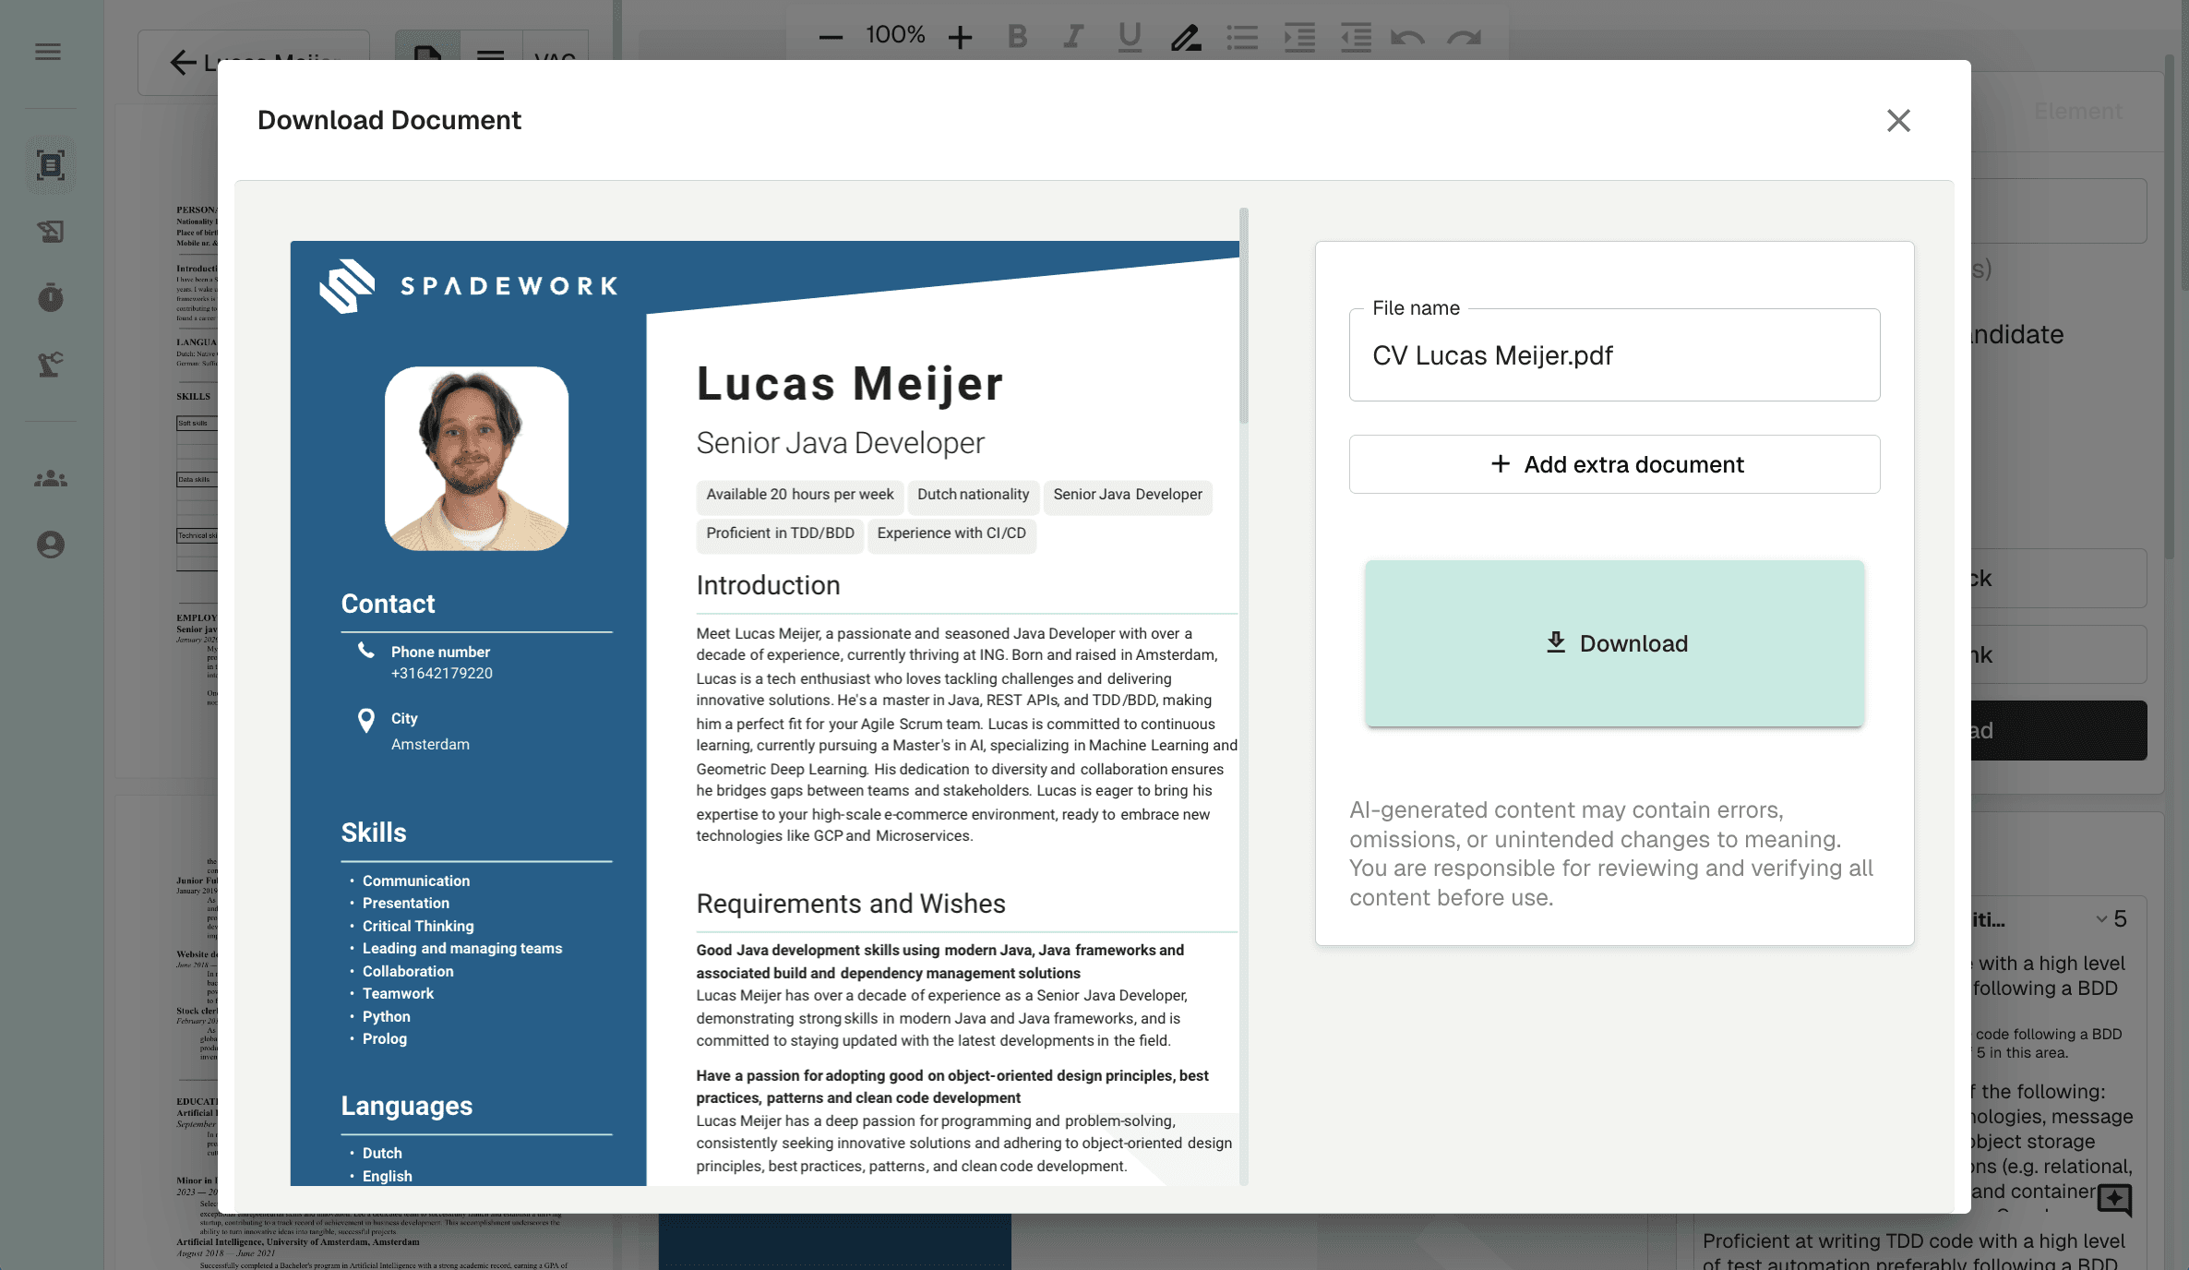
Task: Click Add extra document button
Action: point(1614,464)
